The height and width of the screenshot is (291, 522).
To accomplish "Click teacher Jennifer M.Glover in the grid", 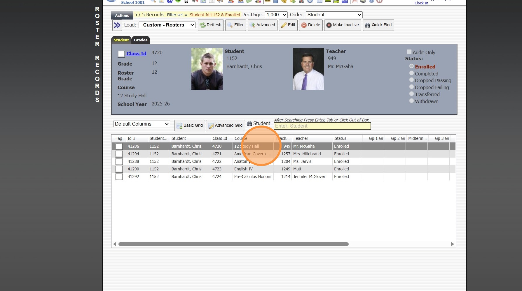I will 309,177.
